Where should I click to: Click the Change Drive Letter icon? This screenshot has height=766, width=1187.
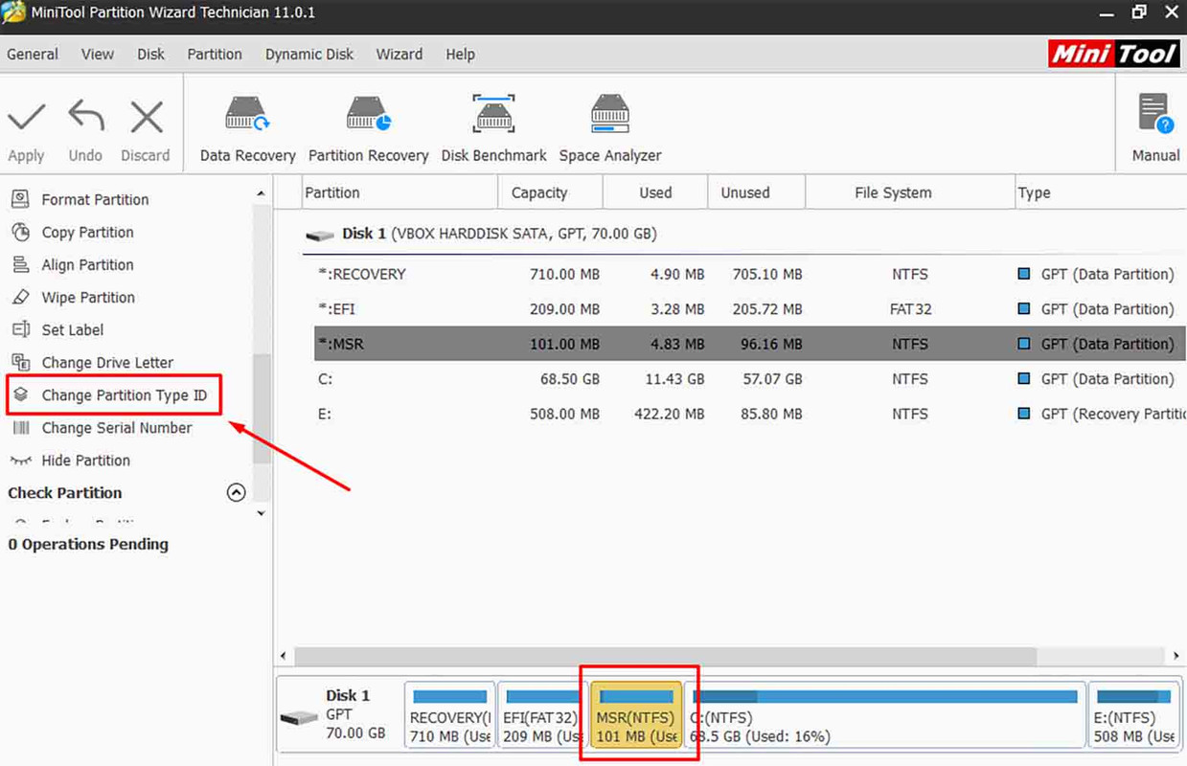pyautogui.click(x=20, y=362)
